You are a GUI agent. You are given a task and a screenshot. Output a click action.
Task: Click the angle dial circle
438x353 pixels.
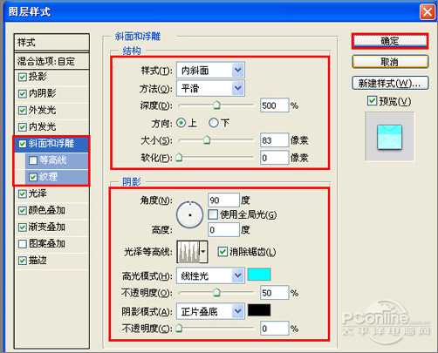[x=189, y=215]
